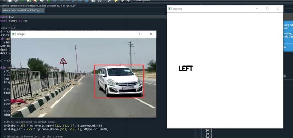
Task: Click the 'cv2' import line in the editor
Action: 7,17
